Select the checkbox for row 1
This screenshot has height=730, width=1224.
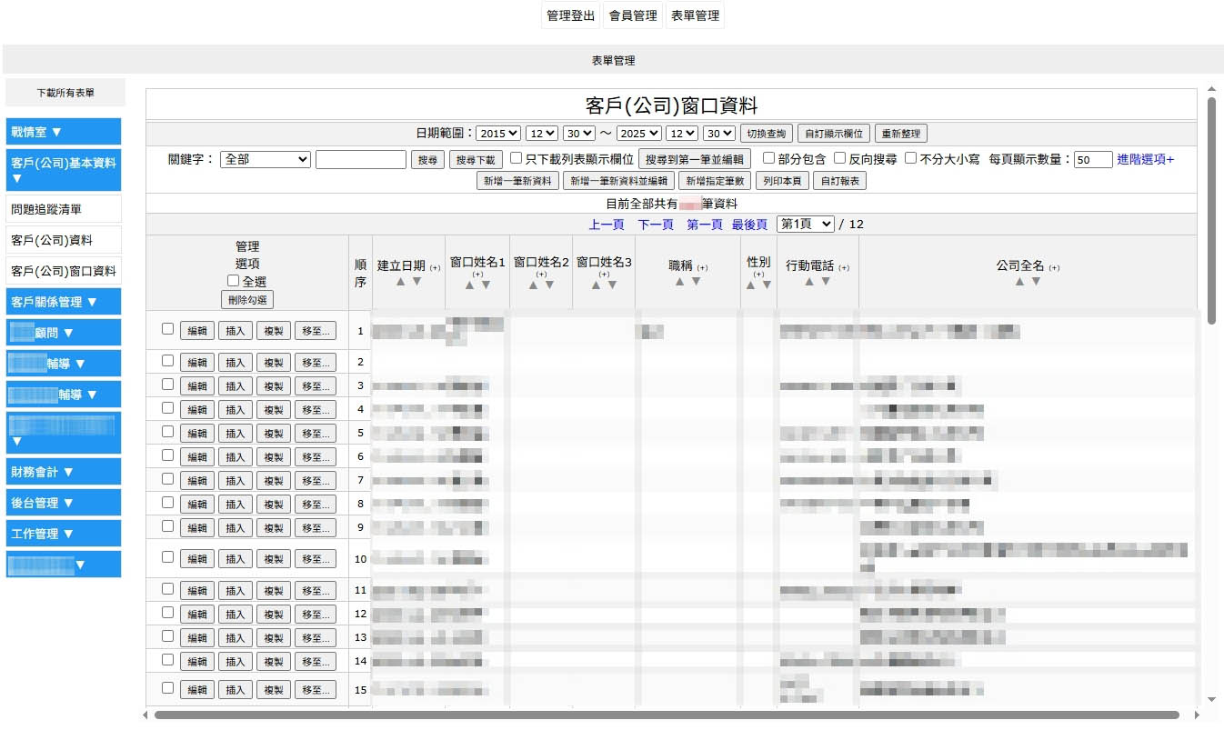pyautogui.click(x=167, y=329)
